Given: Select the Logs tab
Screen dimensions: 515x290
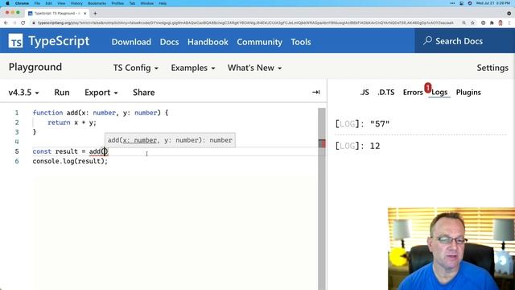Looking at the screenshot, I should coord(439,93).
